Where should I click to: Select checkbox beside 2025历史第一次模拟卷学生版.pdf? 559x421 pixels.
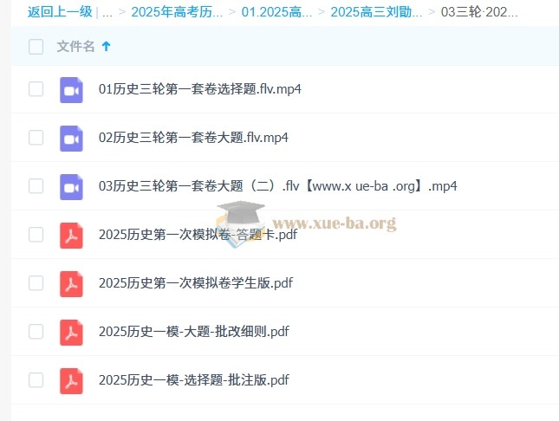pos(36,283)
